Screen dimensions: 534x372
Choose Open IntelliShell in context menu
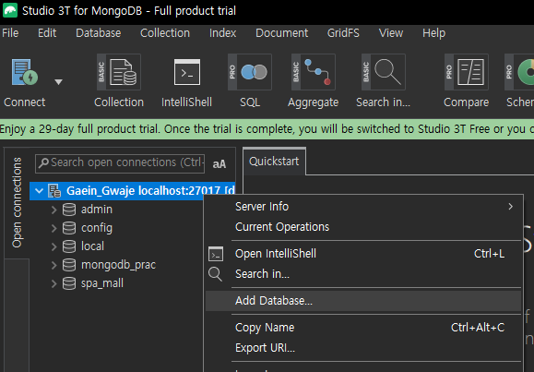click(363, 254)
